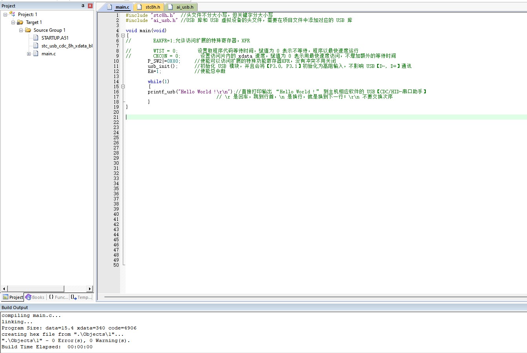Click the Project panel right scroll arrow
This screenshot has width=527, height=353.
point(89,289)
